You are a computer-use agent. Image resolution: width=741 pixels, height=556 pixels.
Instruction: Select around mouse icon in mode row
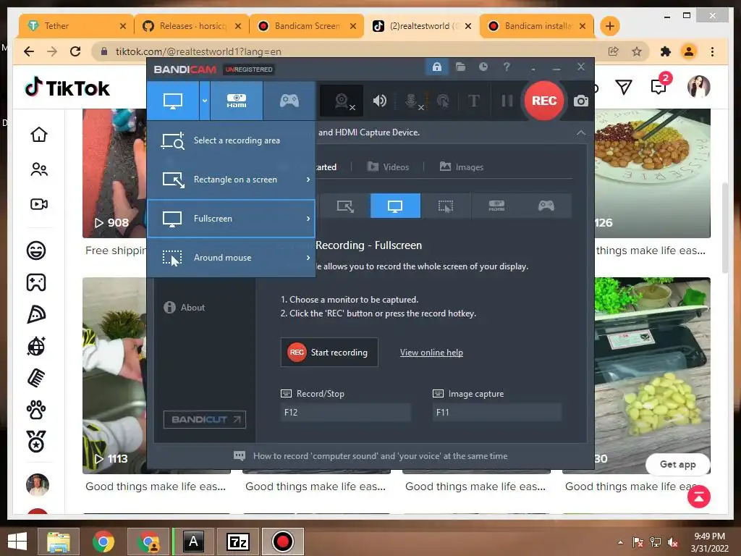[x=445, y=206]
